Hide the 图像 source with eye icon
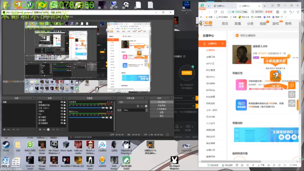 tap(62, 102)
